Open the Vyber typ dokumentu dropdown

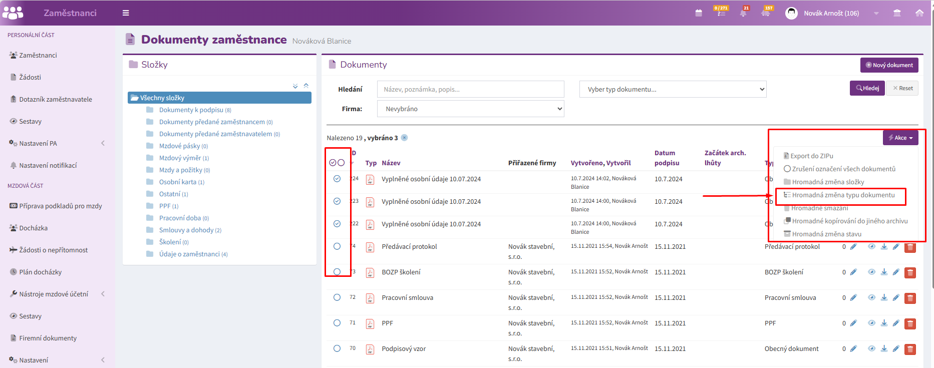click(673, 89)
